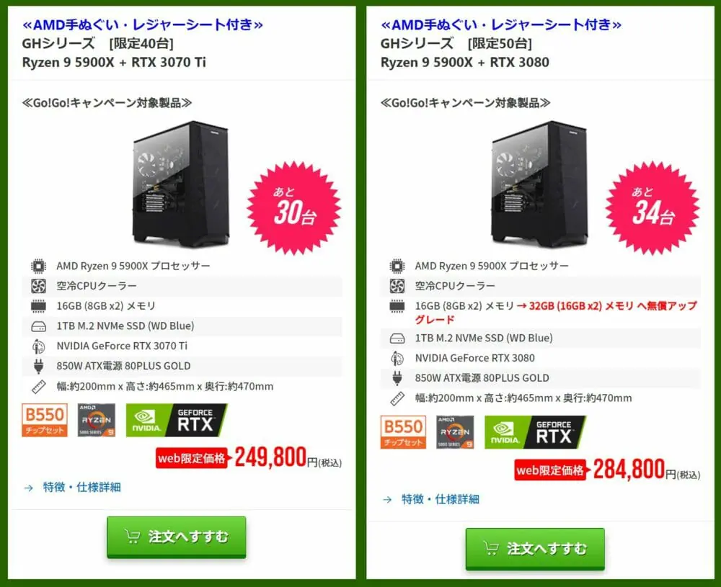Viewport: 721px width, 587px height.
Task: Click the PC case image in right card
Action: 539,184
